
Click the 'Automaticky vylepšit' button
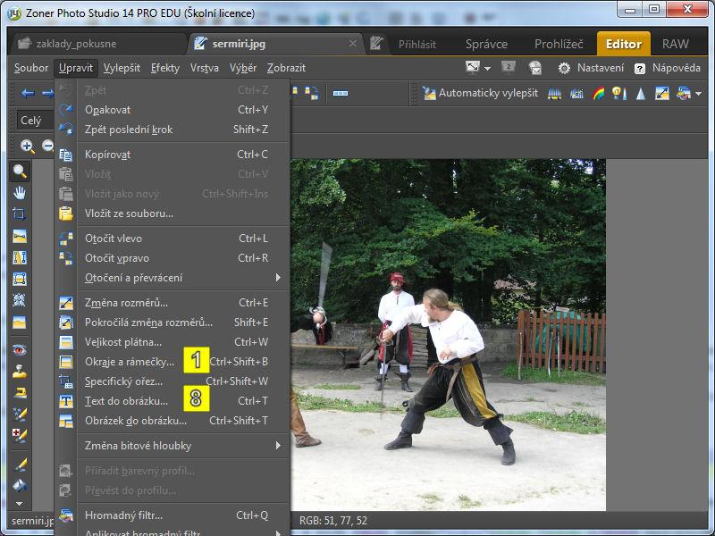pos(481,93)
